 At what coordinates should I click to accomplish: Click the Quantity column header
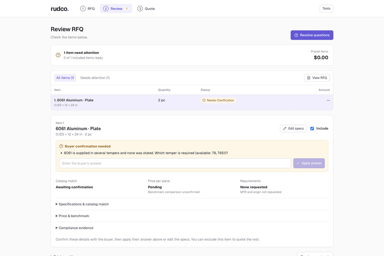[x=164, y=90]
